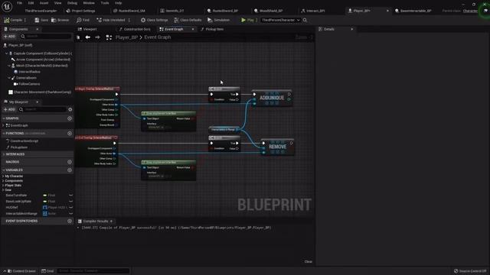Open the File menu
Image resolution: width=490 pixels, height=275 pixels.
coord(19,3)
